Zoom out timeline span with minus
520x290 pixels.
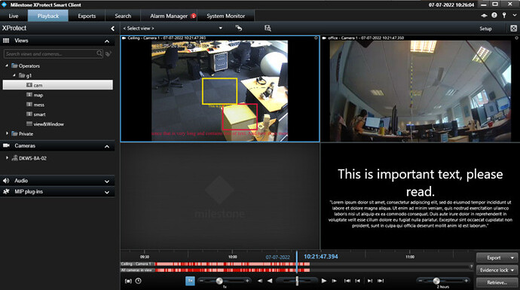(421, 281)
